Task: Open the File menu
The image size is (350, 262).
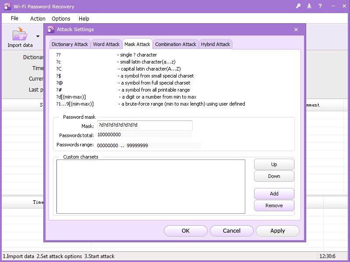Action: point(14,18)
